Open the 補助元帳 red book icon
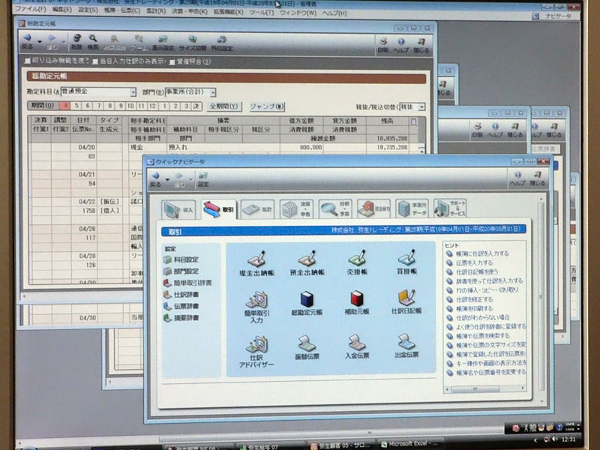Viewport: 600px width, 450px height. [x=357, y=303]
